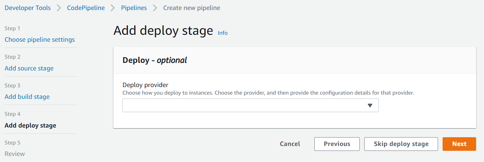484x162 pixels.
Task: Navigate to Pipelines breadcrumb
Action: [134, 8]
